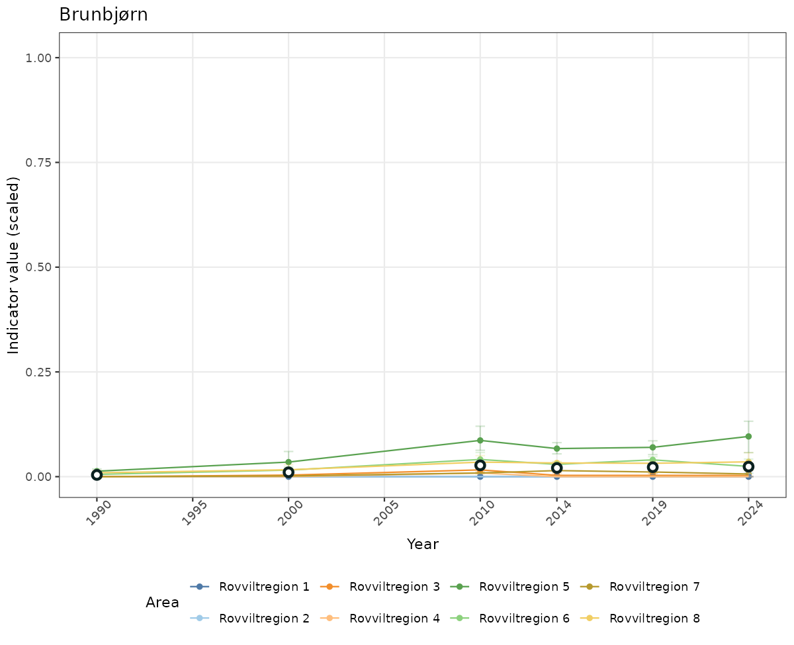Click the 2005 x-axis tick label
This screenshot has height=645, width=794.
[385, 513]
